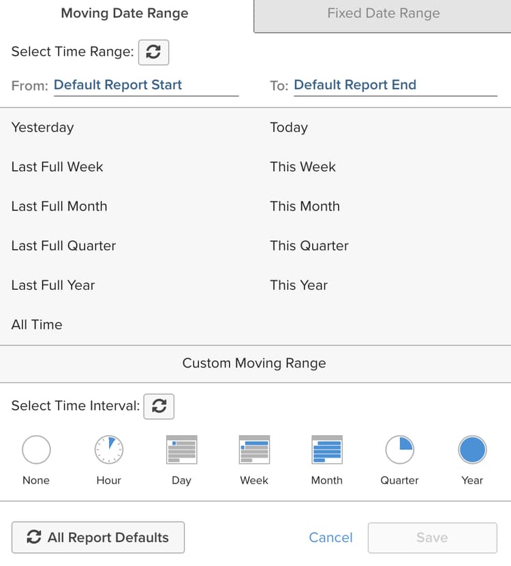Select the Quarter pie interval icon
Viewport: 511px width, 566px height.
coord(400,450)
